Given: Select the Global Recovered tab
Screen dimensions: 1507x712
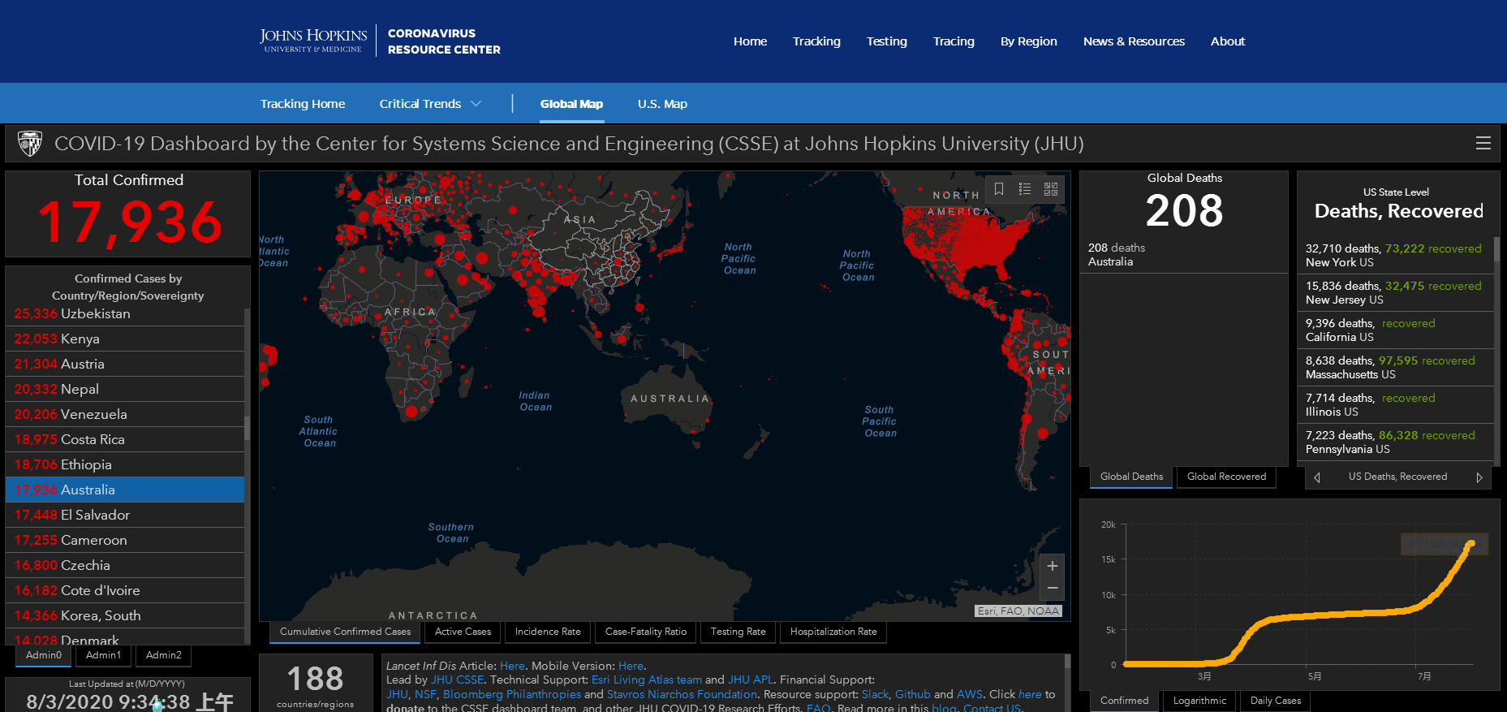Looking at the screenshot, I should click(x=1225, y=477).
